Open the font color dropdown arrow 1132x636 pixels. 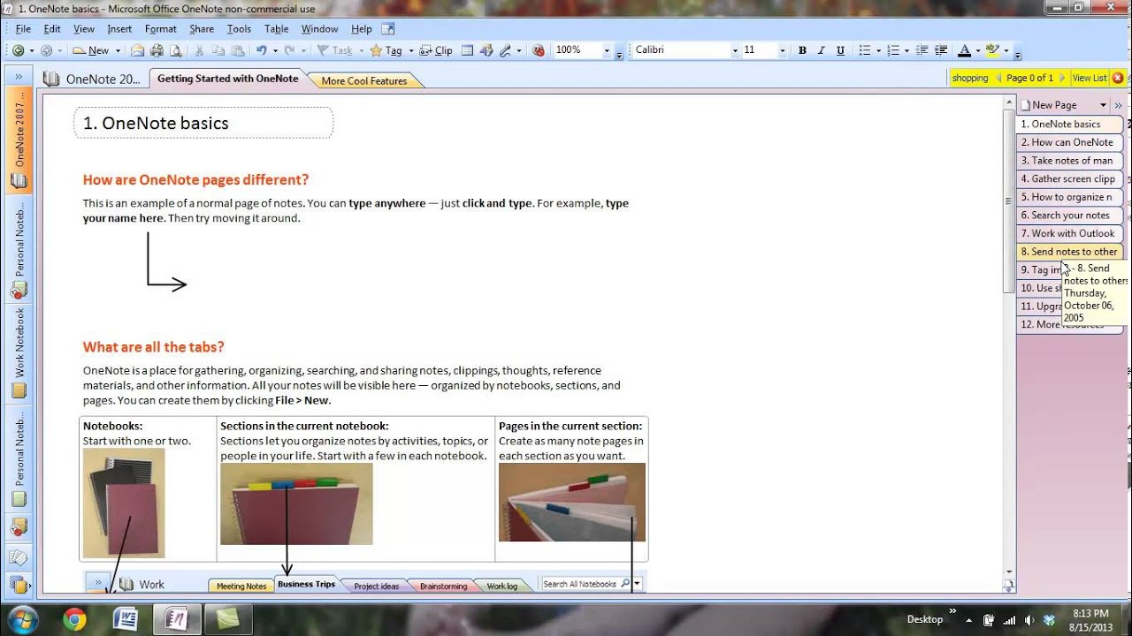pos(978,50)
